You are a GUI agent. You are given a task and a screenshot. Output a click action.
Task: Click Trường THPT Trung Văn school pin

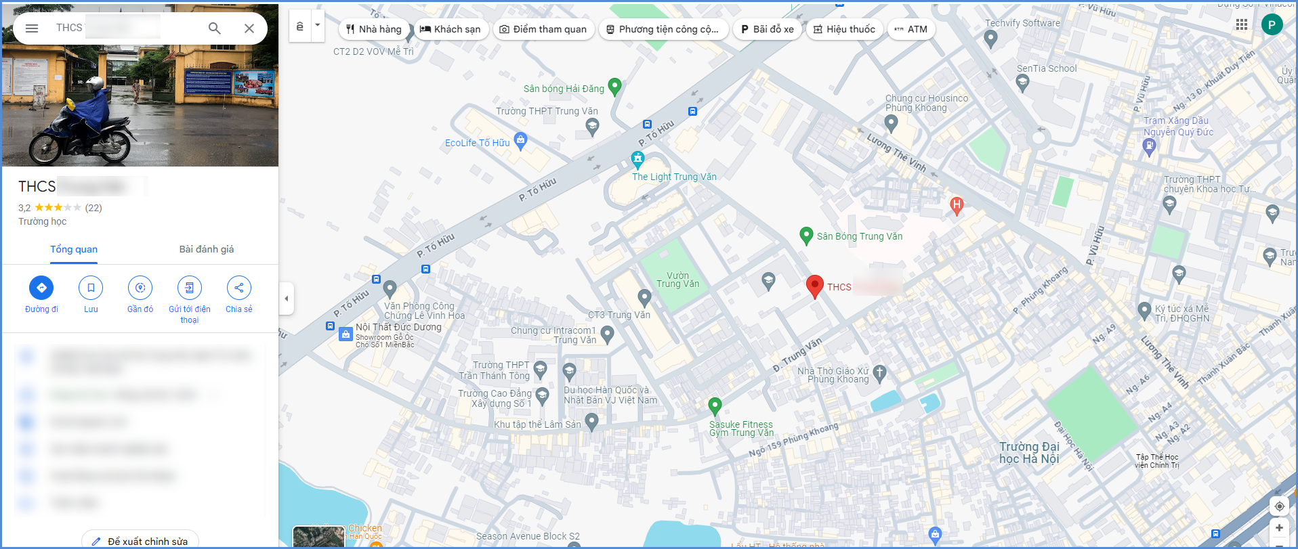point(592,126)
